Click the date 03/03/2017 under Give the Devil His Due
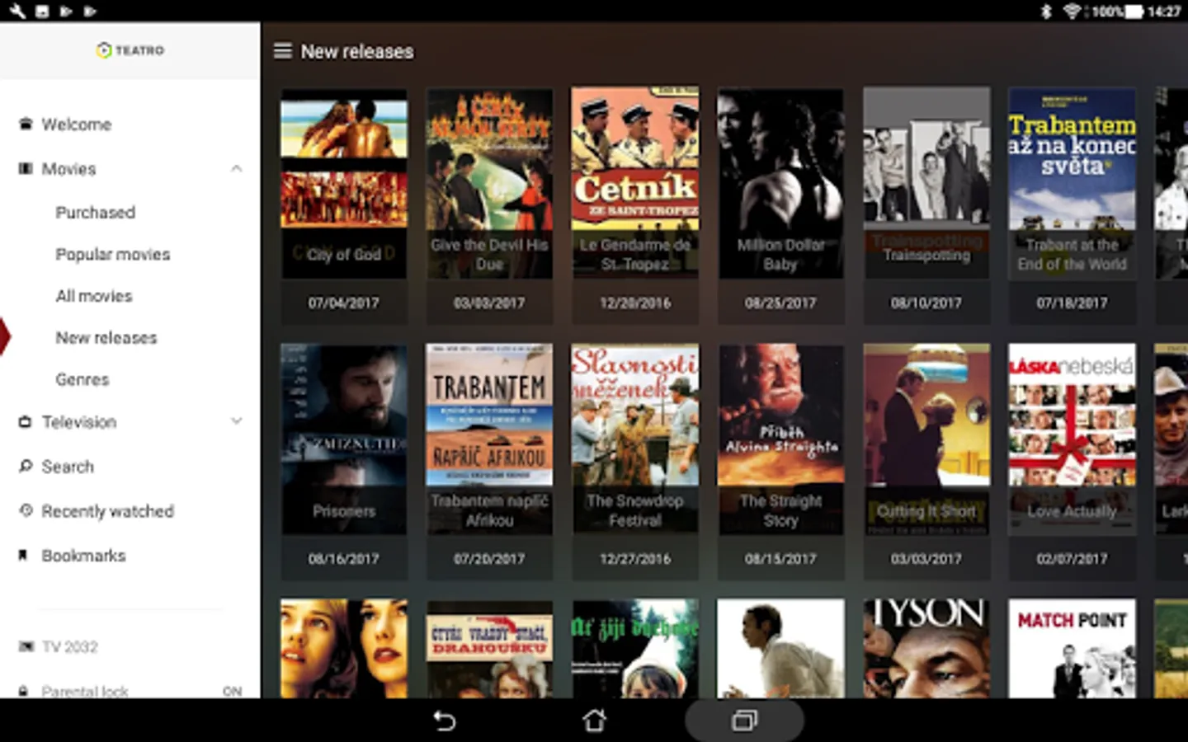 pyautogui.click(x=489, y=303)
